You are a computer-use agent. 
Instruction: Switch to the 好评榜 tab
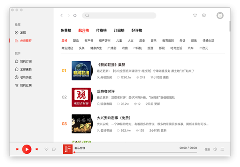tap(137, 30)
